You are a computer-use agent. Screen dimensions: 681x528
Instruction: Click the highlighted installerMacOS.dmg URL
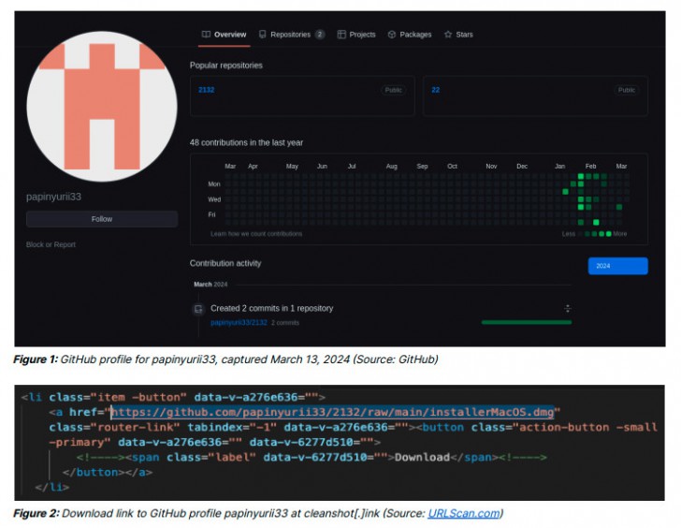pyautogui.click(x=333, y=412)
